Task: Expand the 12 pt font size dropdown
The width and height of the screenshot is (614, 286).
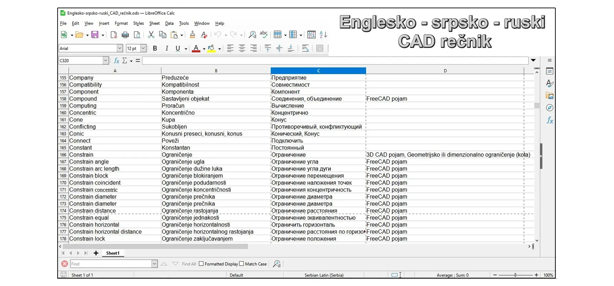Action: (x=143, y=49)
